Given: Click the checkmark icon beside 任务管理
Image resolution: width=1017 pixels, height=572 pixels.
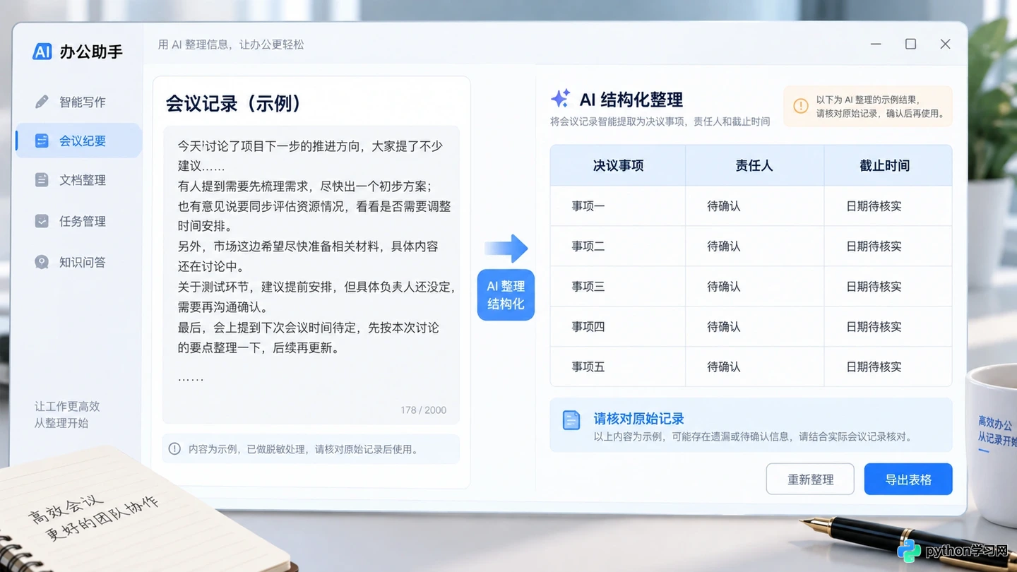Looking at the screenshot, I should point(42,221).
